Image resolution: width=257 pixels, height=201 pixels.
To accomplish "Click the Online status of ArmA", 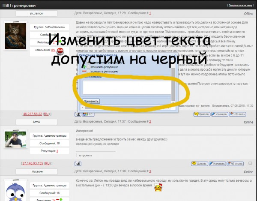I will pyautogui.click(x=248, y=122).
